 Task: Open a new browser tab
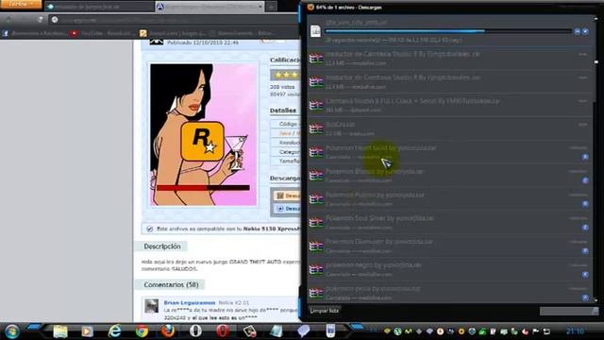[271, 7]
